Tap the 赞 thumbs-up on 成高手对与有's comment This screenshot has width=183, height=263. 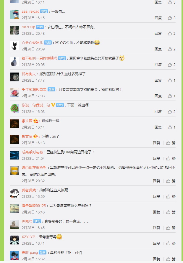(171, 159)
